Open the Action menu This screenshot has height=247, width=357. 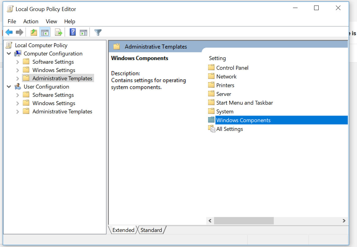click(31, 21)
